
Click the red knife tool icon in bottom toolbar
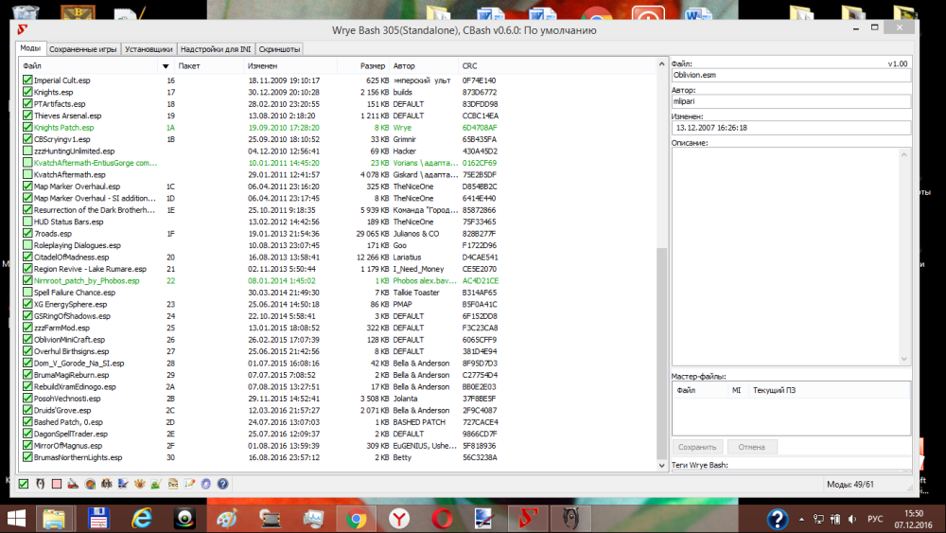[x=73, y=484]
